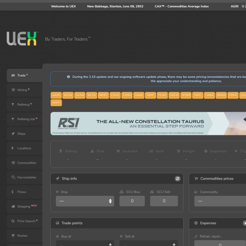
Task: Click the Price Search magnifier icon
Action: pyautogui.click(x=13, y=221)
